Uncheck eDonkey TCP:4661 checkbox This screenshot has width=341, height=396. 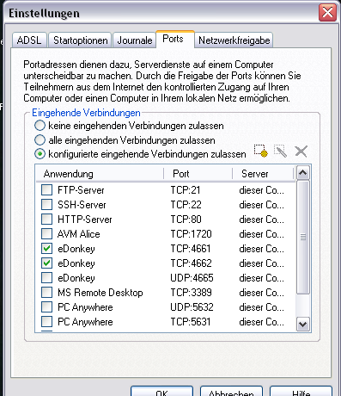click(46, 248)
